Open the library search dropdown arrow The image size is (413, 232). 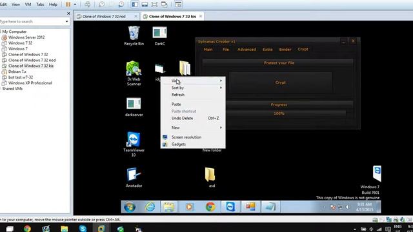point(66,21)
